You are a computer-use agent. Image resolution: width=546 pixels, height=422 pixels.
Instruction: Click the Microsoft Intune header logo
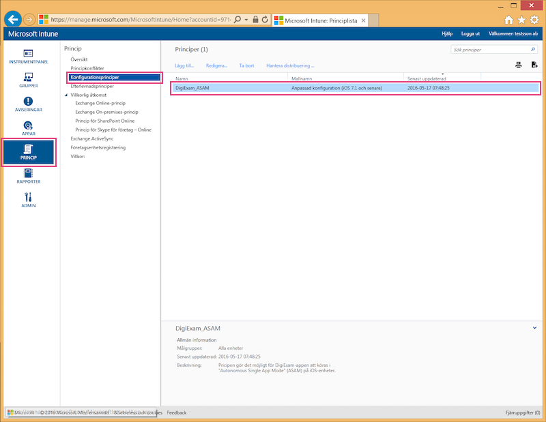(x=33, y=33)
